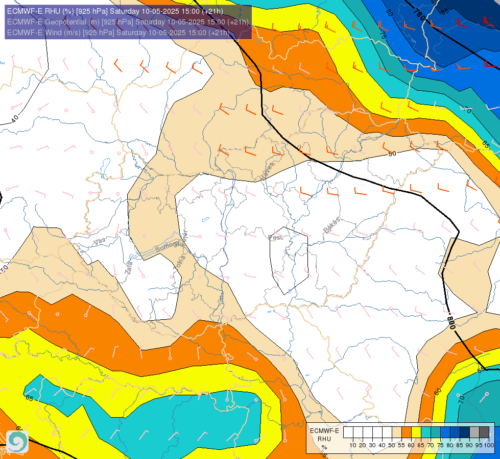Pick the first white legend swatch below 10
The image size is (500, 459).
tap(348, 432)
